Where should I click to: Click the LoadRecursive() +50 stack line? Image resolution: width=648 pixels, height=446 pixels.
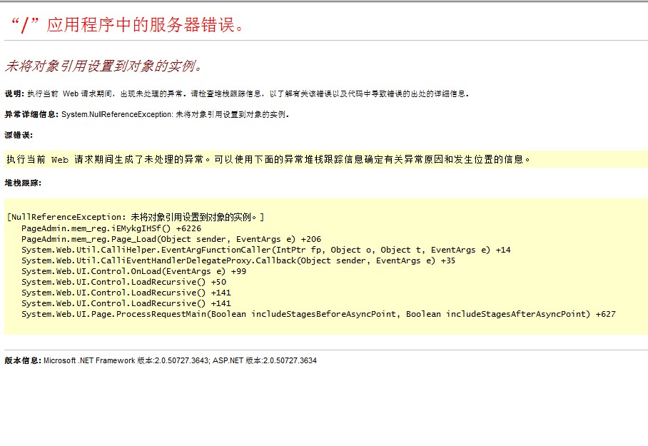(123, 282)
